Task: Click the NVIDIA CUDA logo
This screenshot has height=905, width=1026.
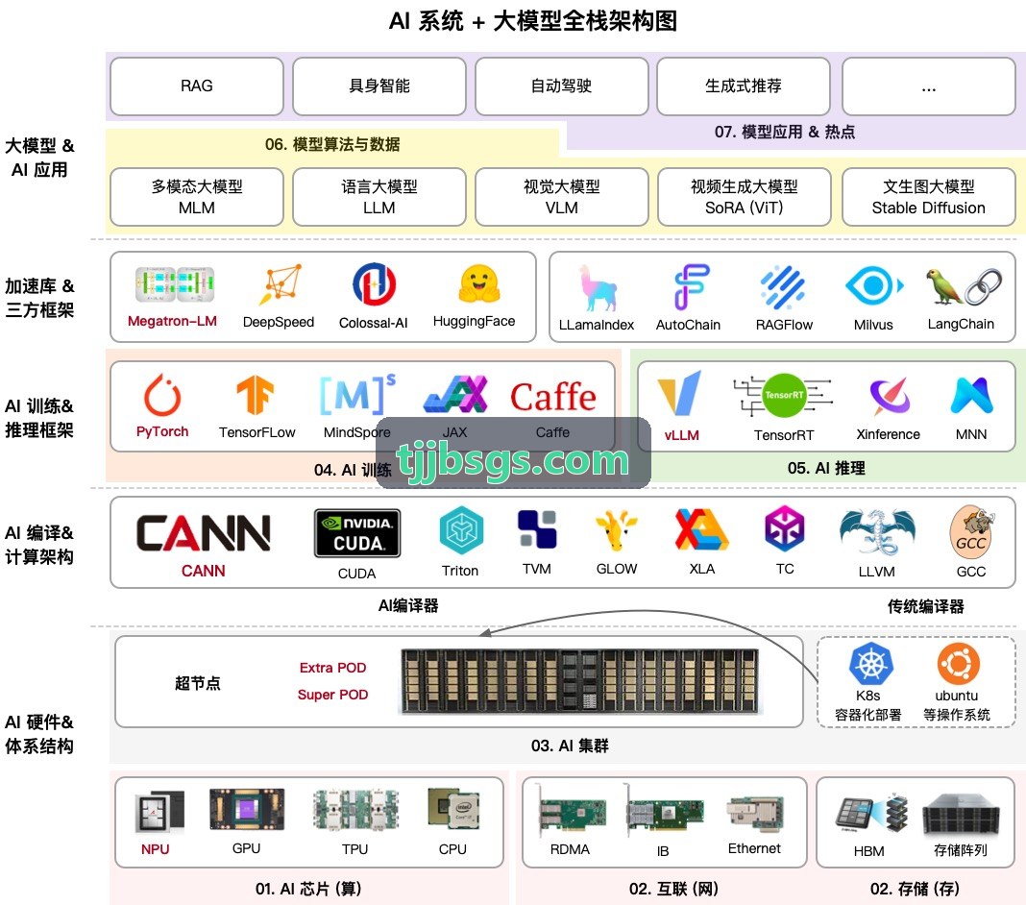Action: point(357,533)
